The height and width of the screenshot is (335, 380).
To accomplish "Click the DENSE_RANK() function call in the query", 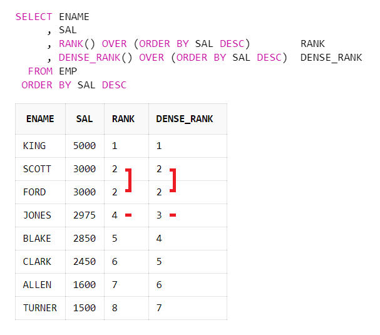I will tap(96, 58).
